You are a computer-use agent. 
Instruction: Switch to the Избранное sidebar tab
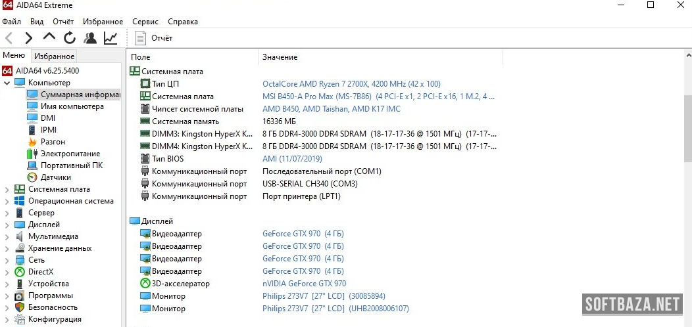pos(55,56)
